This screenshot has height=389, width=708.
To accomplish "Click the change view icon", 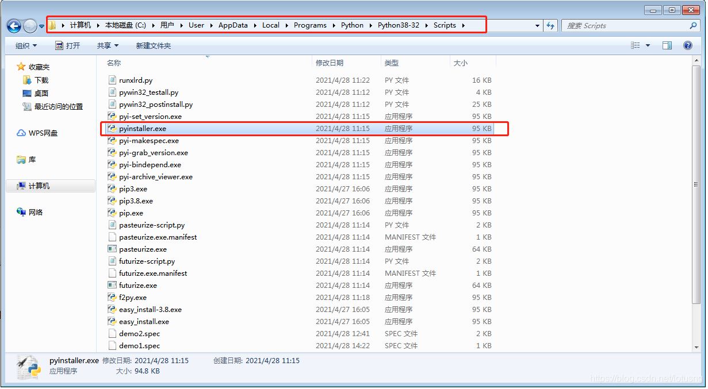I will (x=636, y=45).
